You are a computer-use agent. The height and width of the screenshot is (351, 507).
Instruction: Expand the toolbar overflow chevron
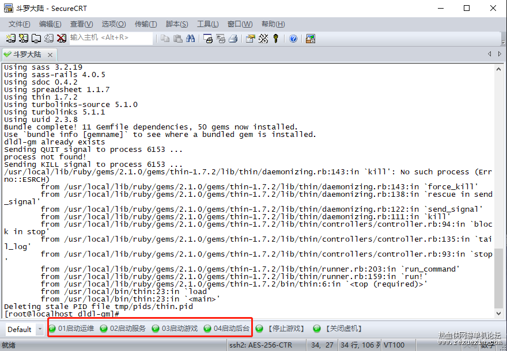(x=503, y=43)
